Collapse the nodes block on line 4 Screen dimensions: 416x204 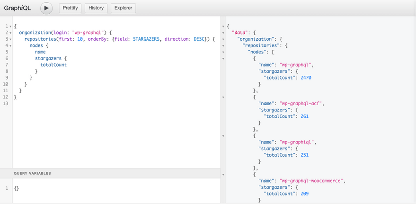pyautogui.click(x=10, y=45)
